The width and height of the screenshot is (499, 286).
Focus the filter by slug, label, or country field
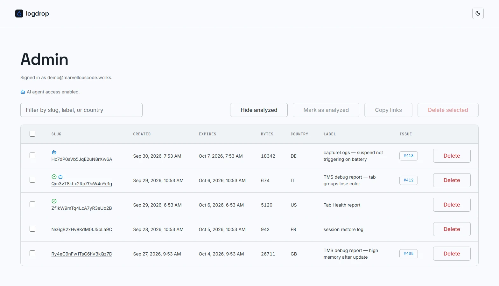click(x=81, y=110)
